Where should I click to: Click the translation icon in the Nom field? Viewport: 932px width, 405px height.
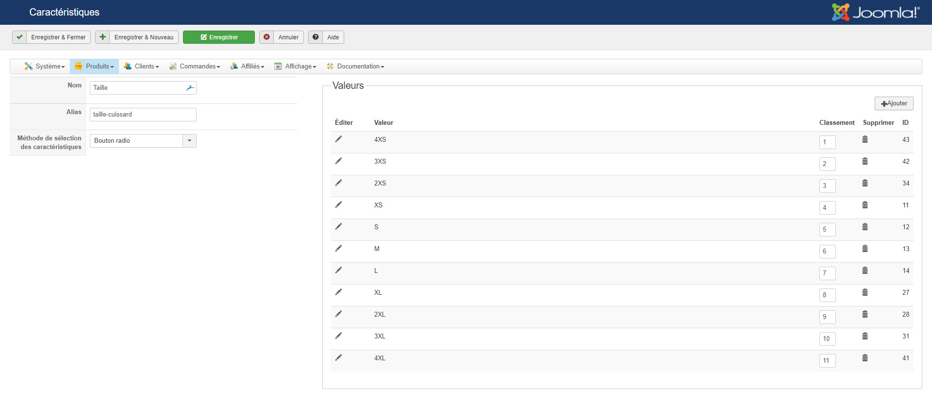190,88
